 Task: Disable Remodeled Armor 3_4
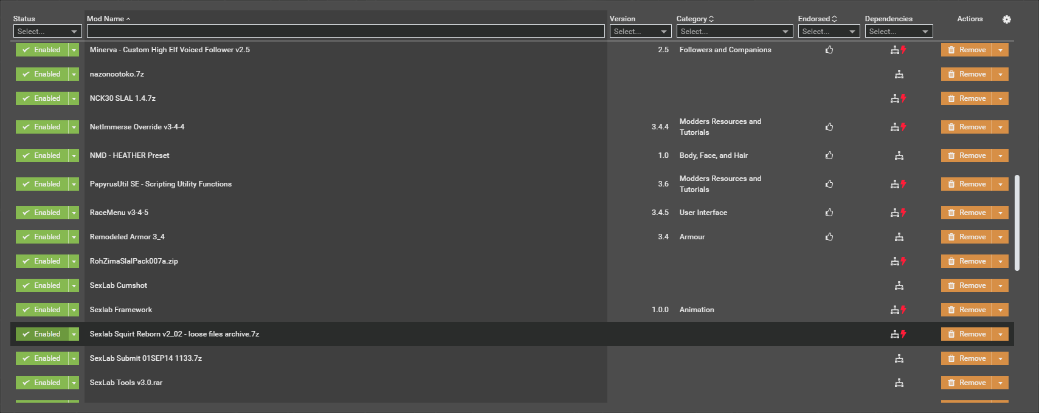pyautogui.click(x=42, y=237)
